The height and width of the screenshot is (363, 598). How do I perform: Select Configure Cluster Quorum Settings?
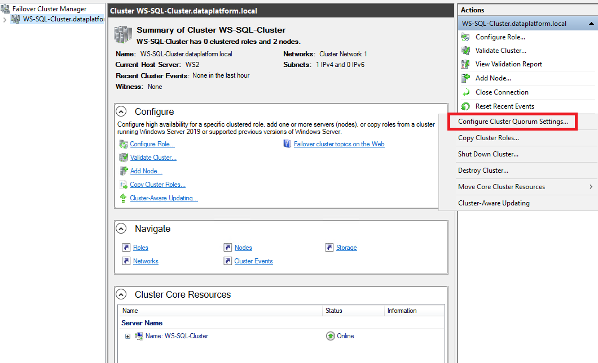pos(513,121)
